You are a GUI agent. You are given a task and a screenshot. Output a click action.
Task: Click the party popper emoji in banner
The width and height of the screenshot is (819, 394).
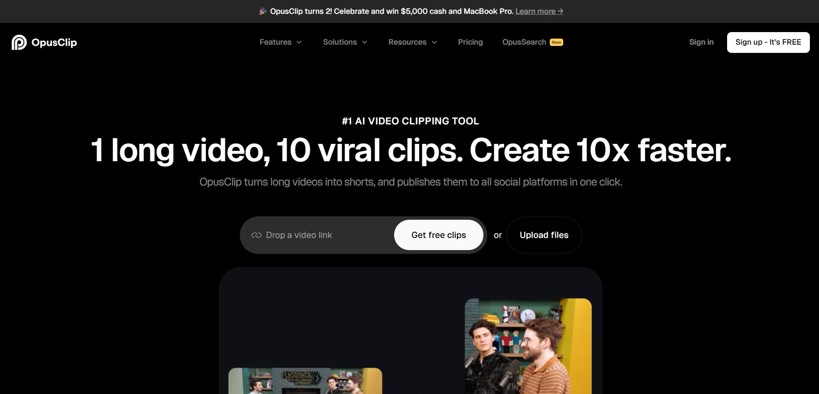tap(263, 11)
